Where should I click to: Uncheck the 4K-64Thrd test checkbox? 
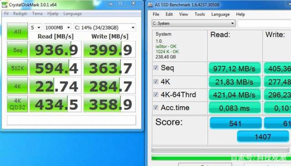156,95
